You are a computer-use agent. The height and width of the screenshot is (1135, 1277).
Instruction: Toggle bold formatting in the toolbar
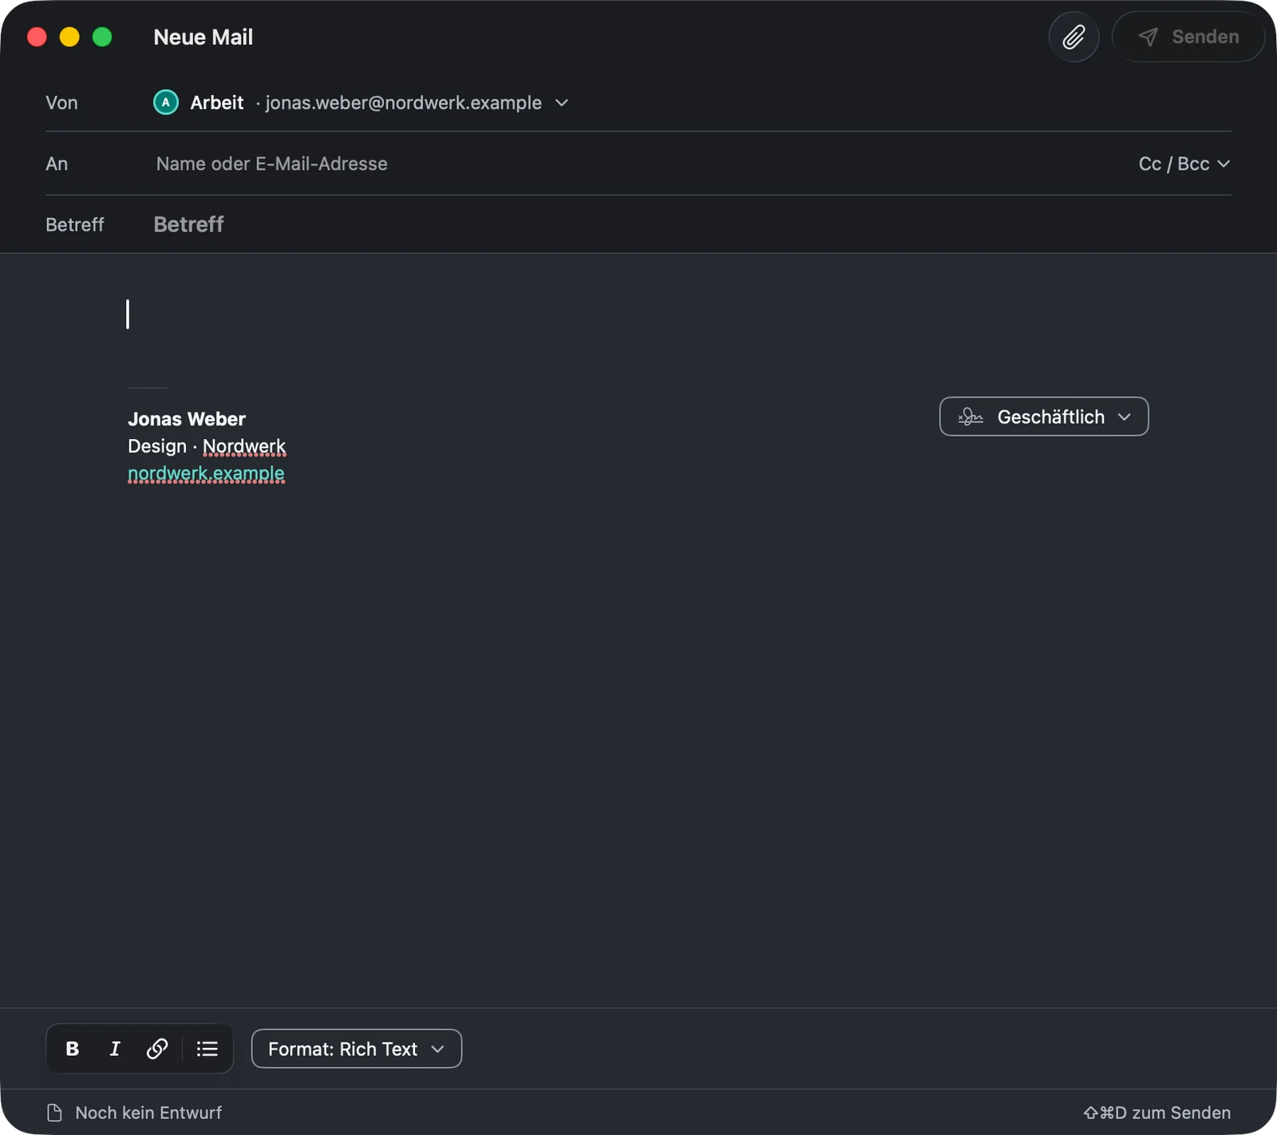[x=73, y=1049]
